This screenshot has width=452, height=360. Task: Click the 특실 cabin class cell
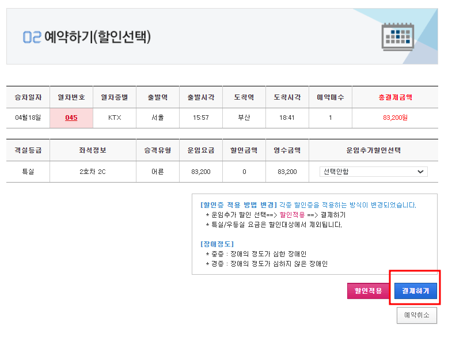28,172
